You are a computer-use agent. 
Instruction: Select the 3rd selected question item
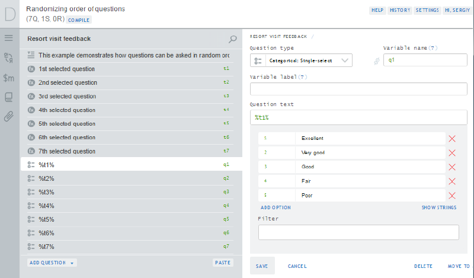(67, 96)
